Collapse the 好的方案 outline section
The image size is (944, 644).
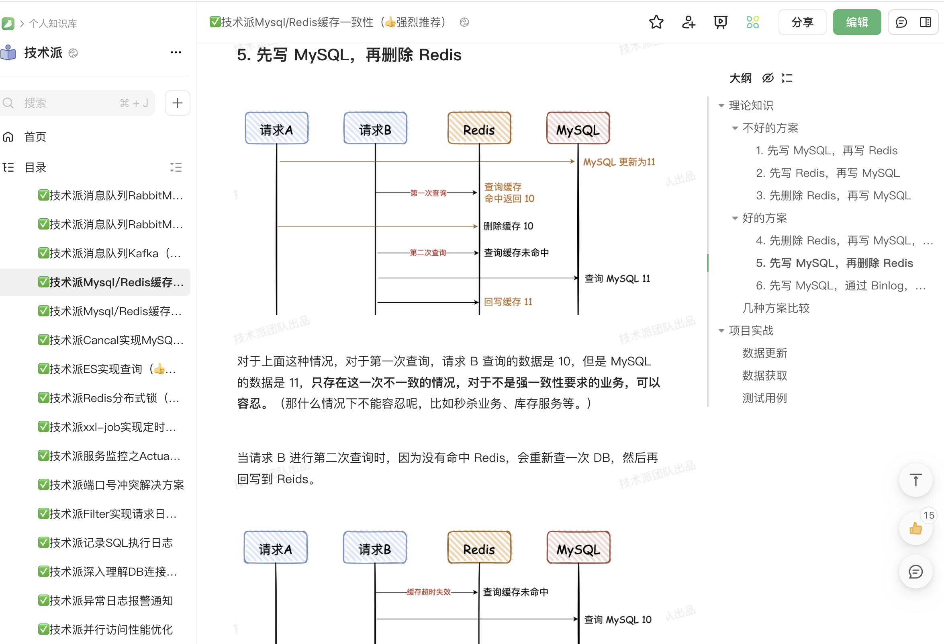(735, 218)
